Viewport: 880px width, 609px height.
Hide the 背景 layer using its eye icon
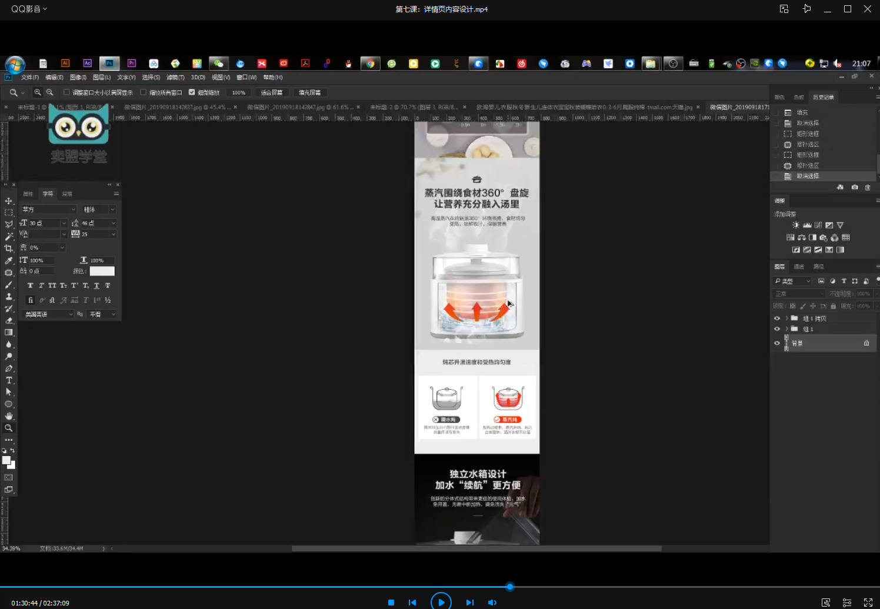point(777,343)
